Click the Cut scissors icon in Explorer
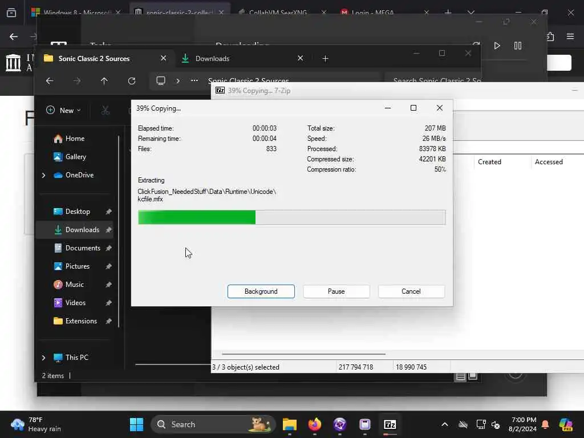The height and width of the screenshot is (438, 584). (x=106, y=110)
